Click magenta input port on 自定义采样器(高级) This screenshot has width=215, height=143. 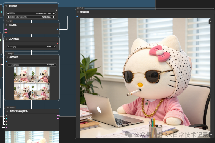click(x=6, y=128)
